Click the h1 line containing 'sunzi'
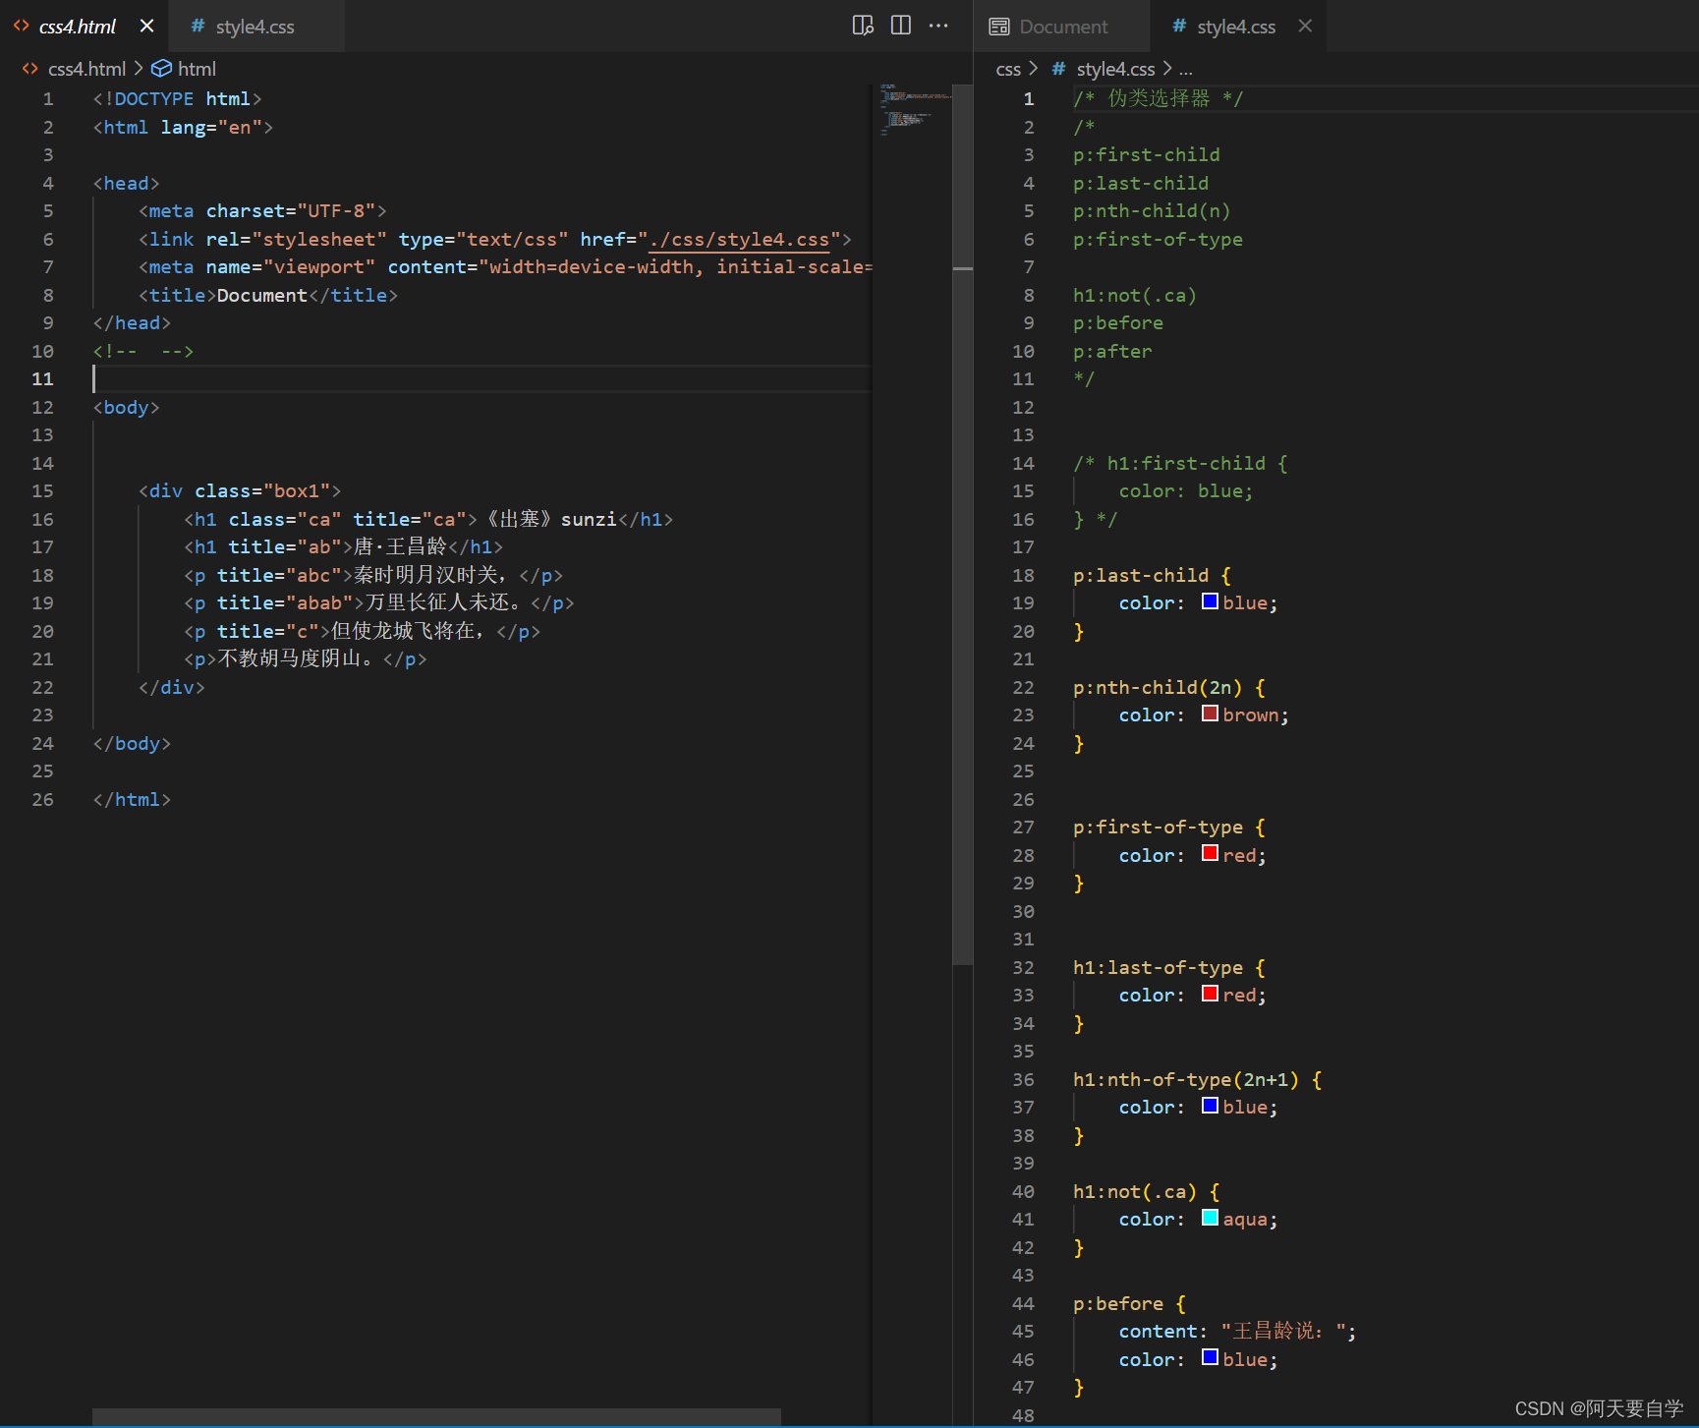Image resolution: width=1699 pixels, height=1428 pixels. 428,519
